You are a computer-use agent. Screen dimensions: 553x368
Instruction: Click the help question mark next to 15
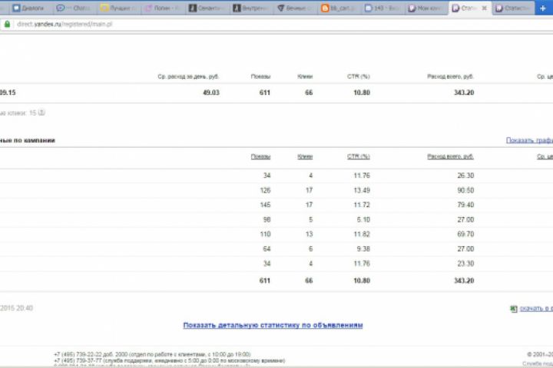[x=41, y=113]
